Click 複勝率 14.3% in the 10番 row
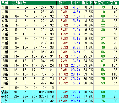Viewport: 119px width, 103px height. tap(88, 48)
